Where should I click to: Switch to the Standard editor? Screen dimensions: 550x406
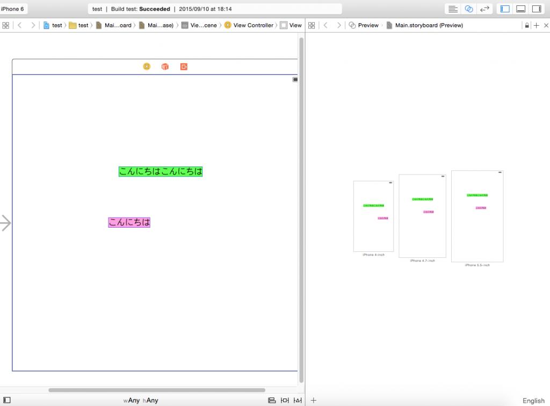453,9
